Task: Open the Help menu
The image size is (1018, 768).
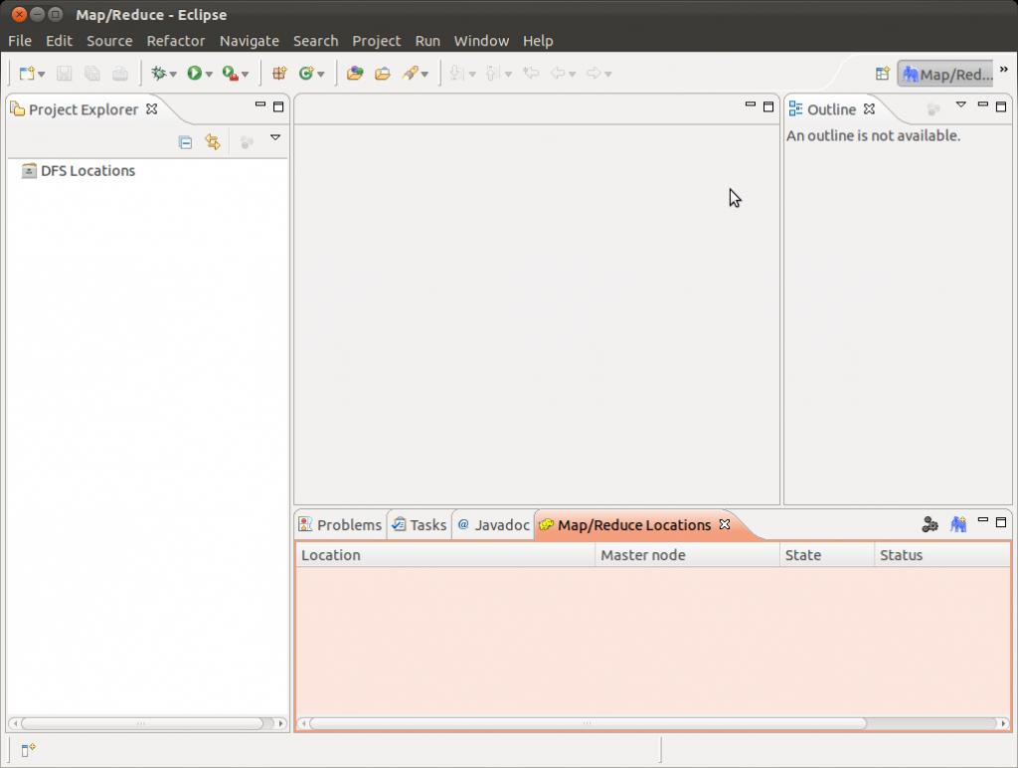Action: (x=538, y=41)
